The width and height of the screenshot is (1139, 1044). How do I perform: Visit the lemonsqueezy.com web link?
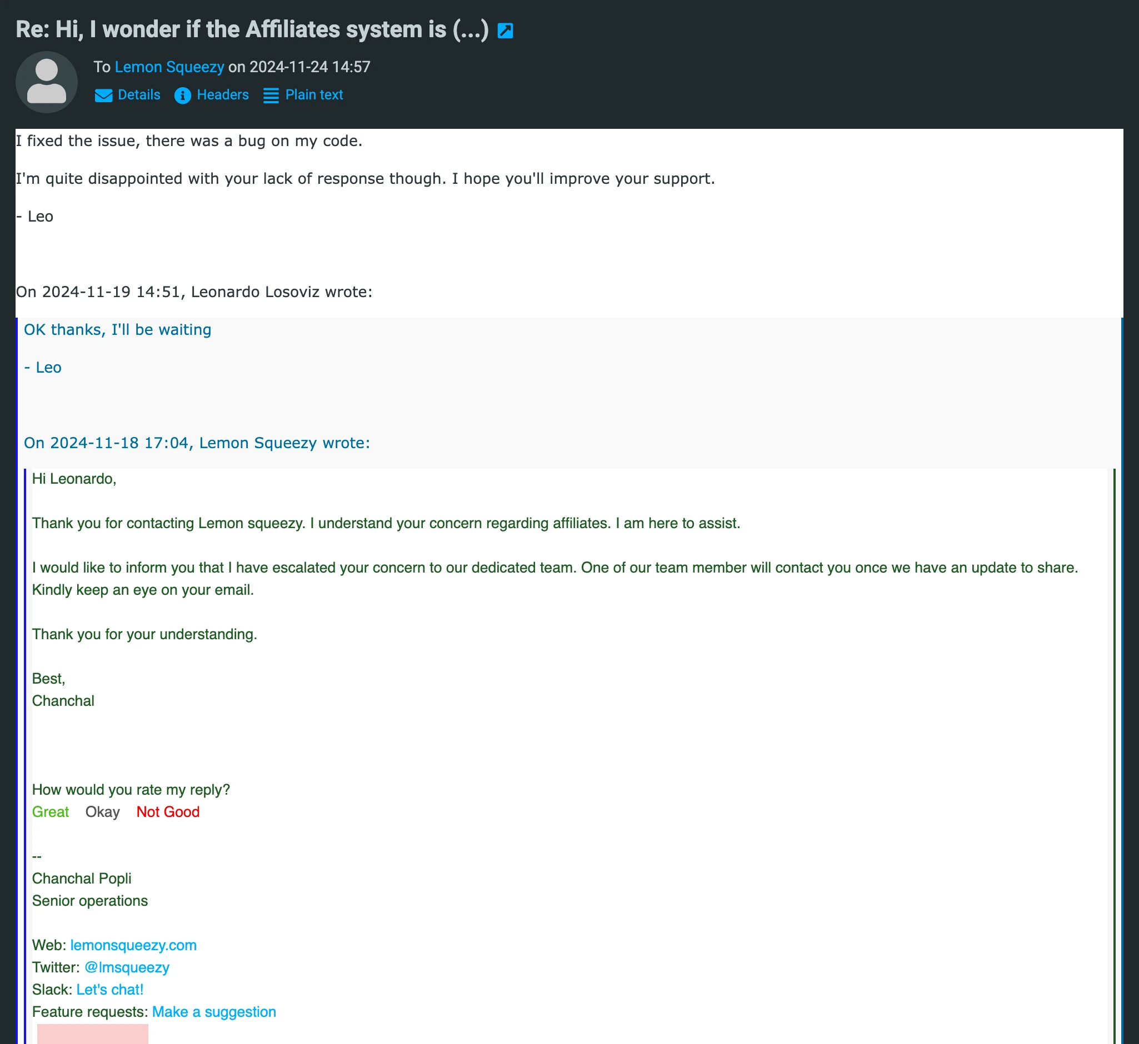click(134, 945)
